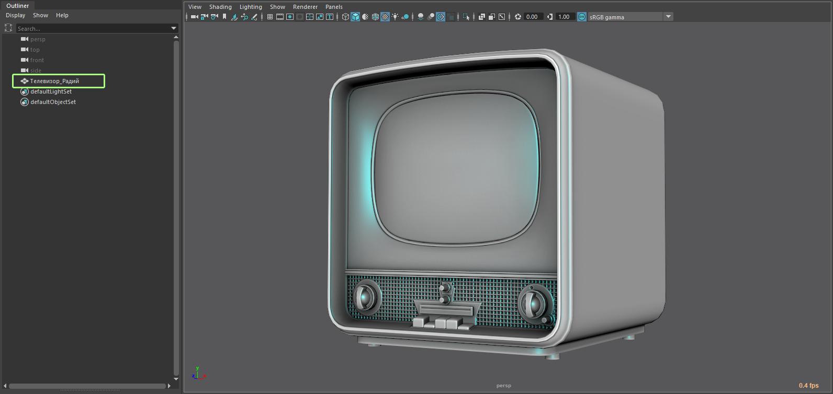
Task: Toggle color management ON button
Action: (582, 17)
